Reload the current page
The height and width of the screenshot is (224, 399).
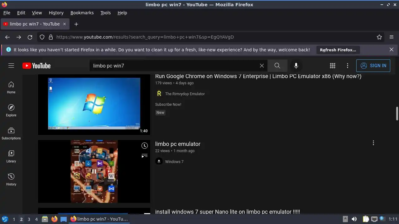pos(30,37)
